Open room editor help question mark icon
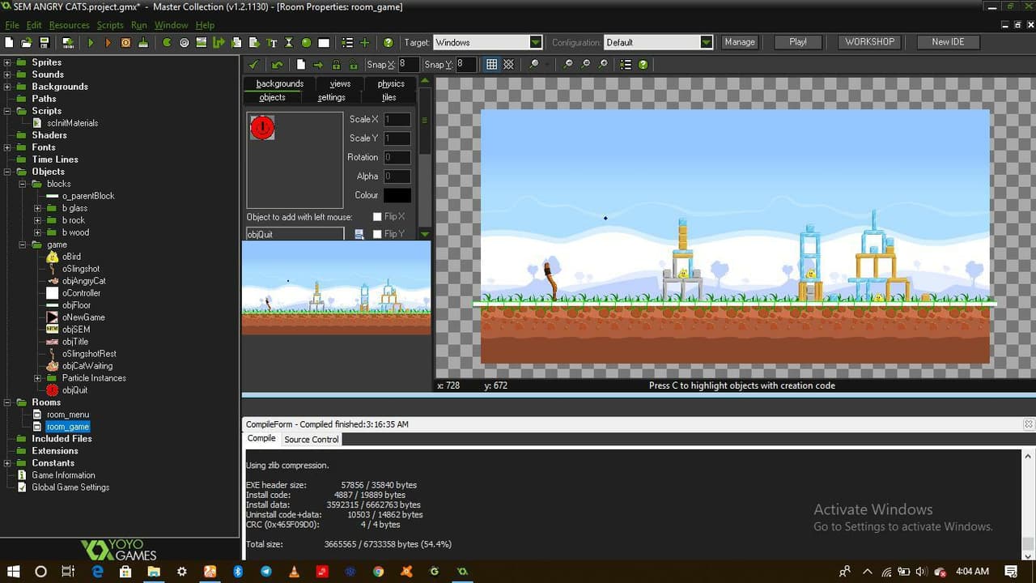 [x=643, y=65]
